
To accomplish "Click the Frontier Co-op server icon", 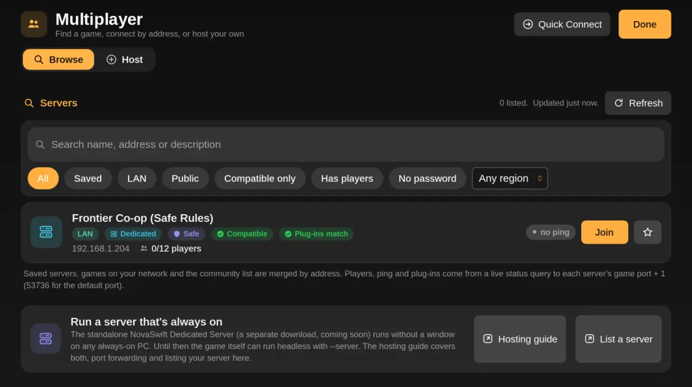I will (46, 232).
